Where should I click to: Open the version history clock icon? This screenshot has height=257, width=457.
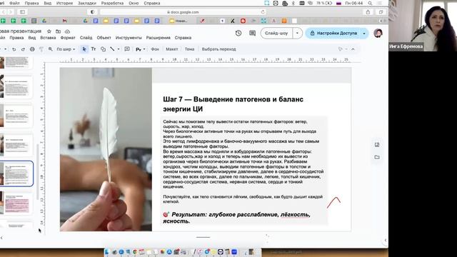(238, 34)
